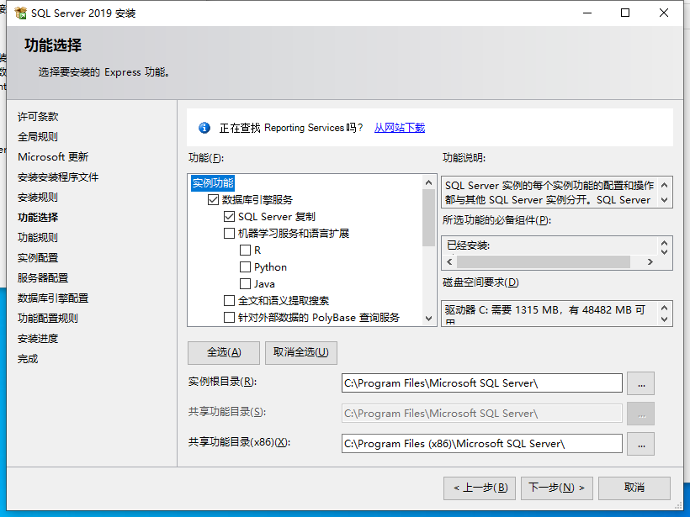Click down arrow in 已经安装 prerequisites box
This screenshot has width=690, height=517.
click(x=665, y=252)
